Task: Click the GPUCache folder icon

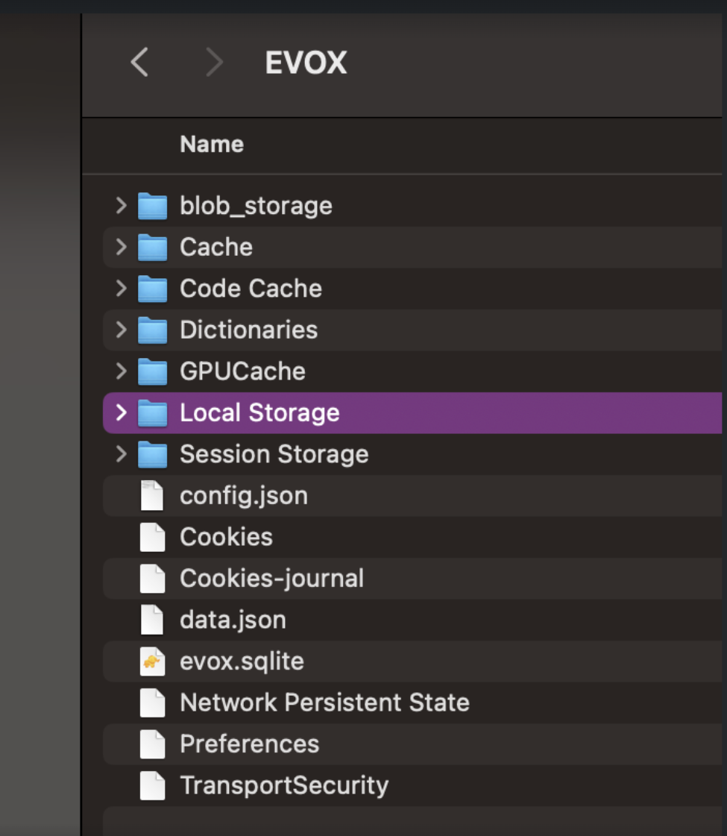Action: click(x=153, y=371)
